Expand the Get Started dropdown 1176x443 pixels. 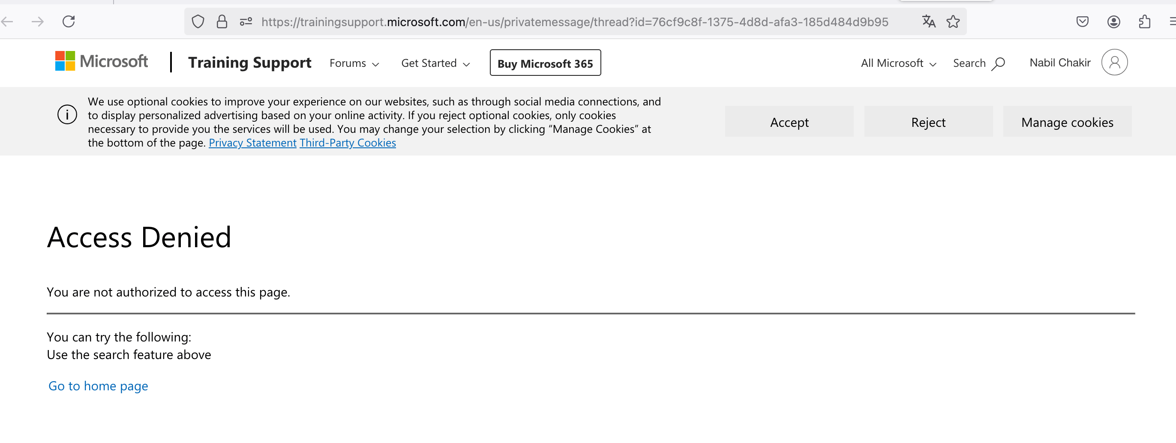click(x=435, y=63)
